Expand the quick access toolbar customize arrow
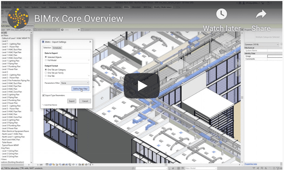 [x=72, y=3]
